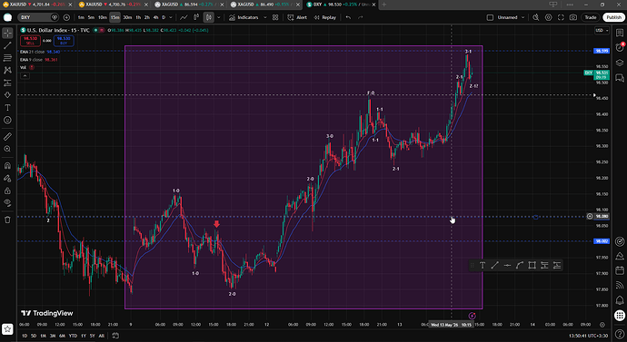Click the Alert button

[297, 17]
